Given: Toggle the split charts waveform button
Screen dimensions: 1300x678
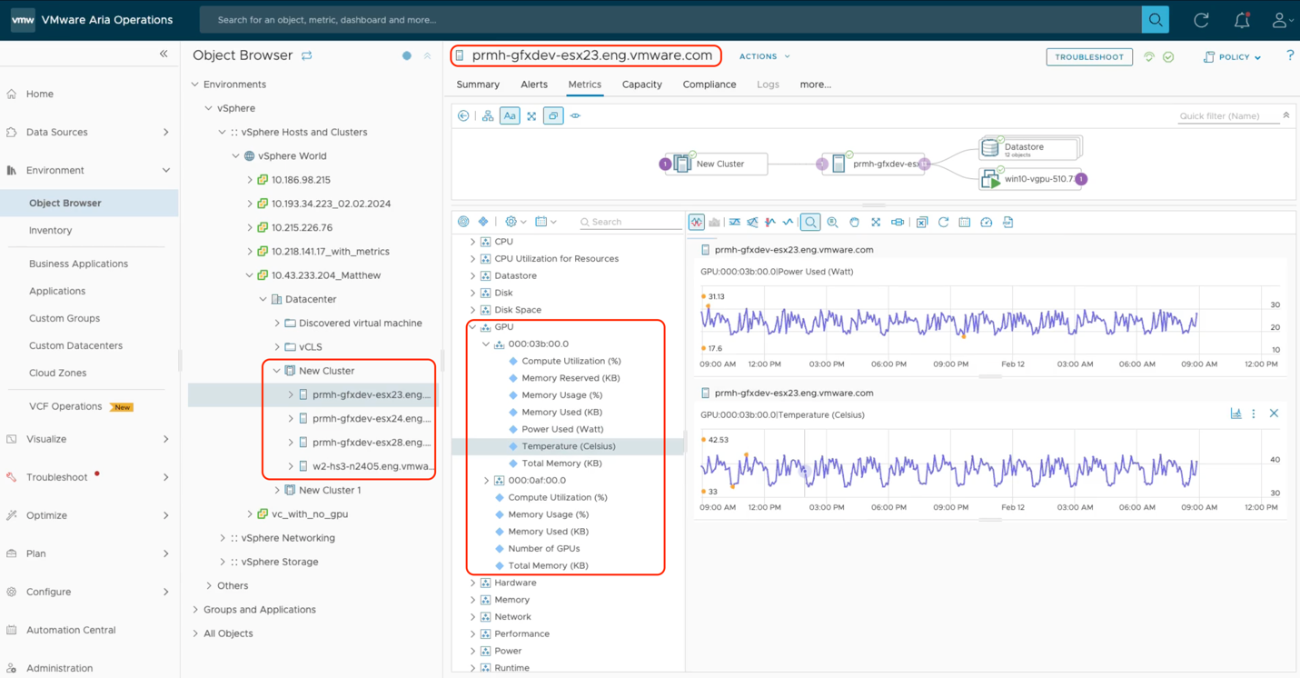Looking at the screenshot, I should [x=697, y=222].
